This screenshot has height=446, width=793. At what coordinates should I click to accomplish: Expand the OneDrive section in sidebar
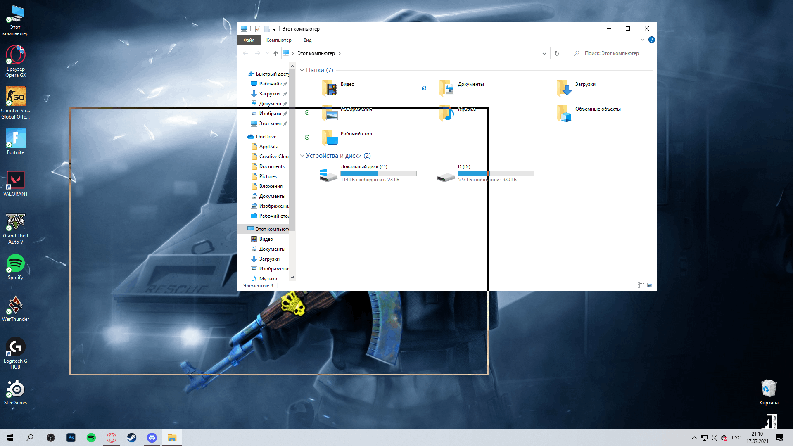(x=243, y=136)
